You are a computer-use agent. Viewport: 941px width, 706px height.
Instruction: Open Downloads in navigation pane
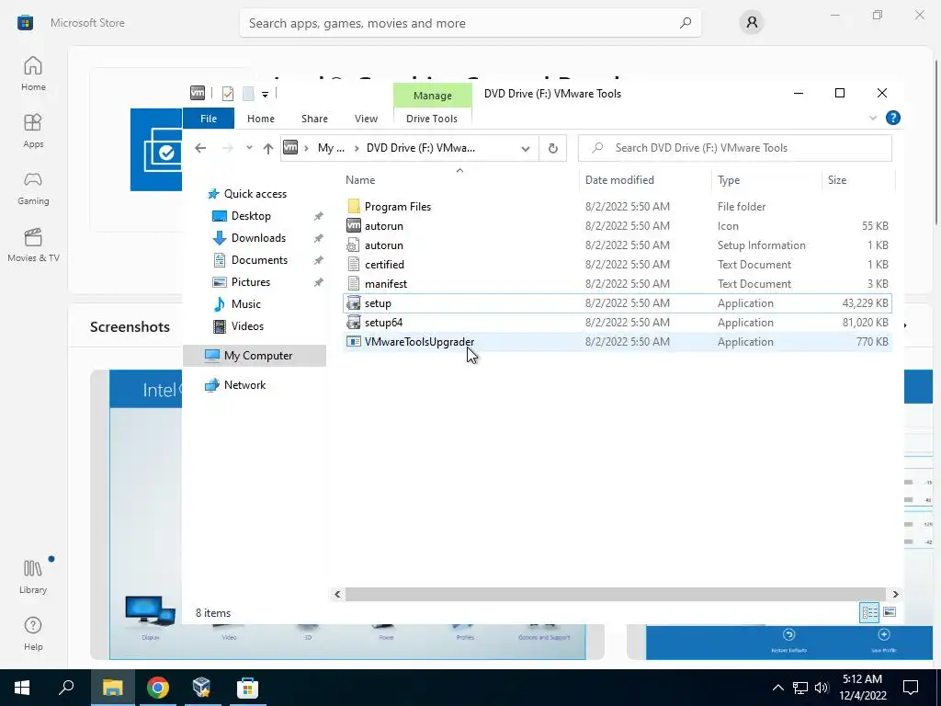(258, 238)
